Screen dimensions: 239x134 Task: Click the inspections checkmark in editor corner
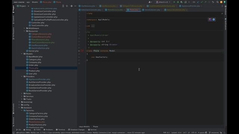click(222, 13)
